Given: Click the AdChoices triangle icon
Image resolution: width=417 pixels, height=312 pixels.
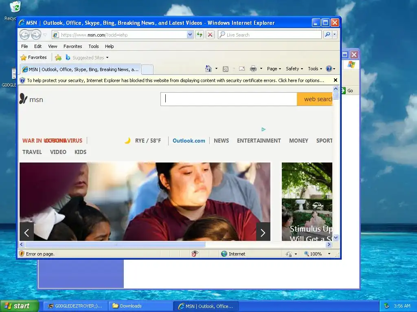Looking at the screenshot, I should (x=263, y=130).
